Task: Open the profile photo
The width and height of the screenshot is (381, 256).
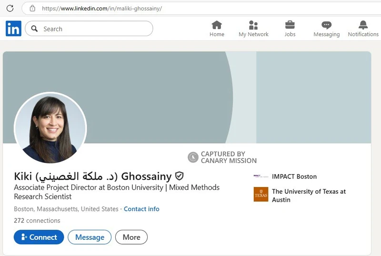Action: [x=50, y=128]
